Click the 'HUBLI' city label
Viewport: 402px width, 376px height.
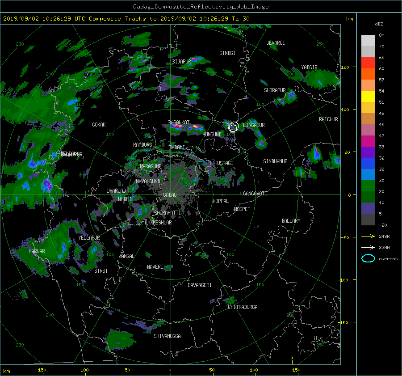click(125, 199)
